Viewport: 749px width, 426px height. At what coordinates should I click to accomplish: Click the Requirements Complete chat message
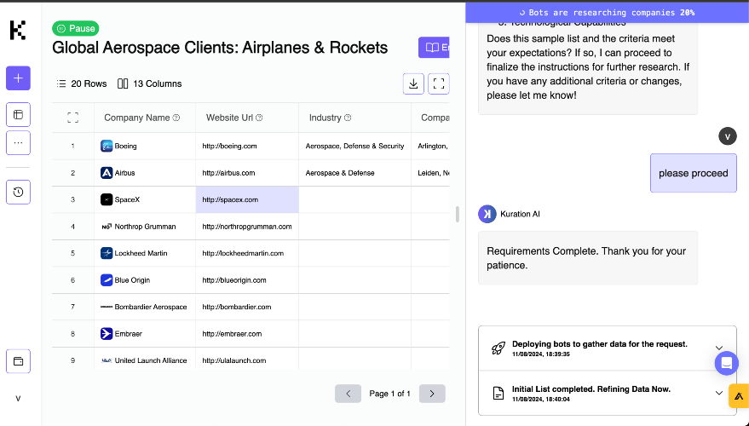588,258
